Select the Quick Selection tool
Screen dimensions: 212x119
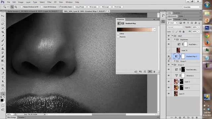3,28
